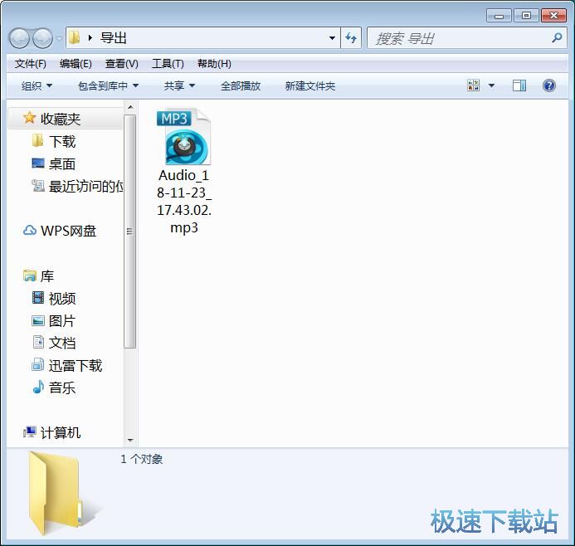575x546 pixels.
Task: Maximize the 导出 window
Action: coord(526,16)
